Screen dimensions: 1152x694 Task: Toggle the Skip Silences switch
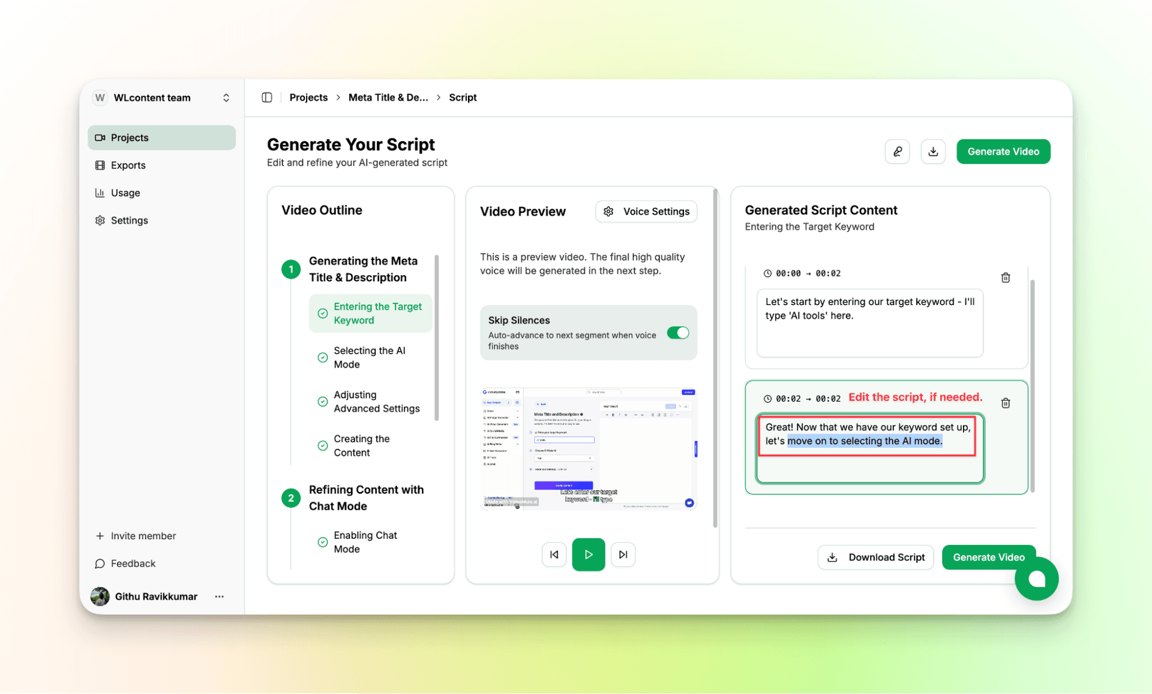coord(678,333)
